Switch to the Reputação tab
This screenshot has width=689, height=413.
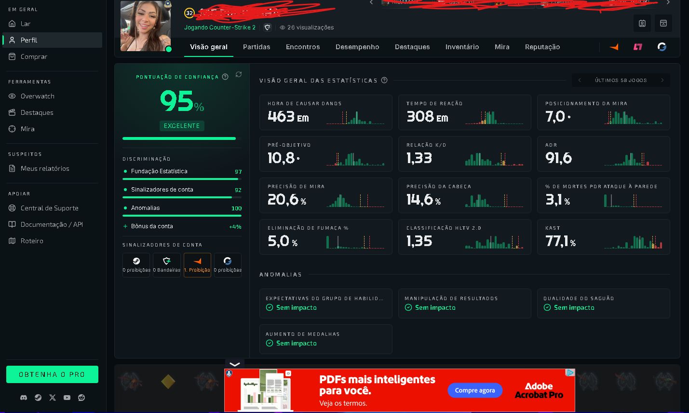coord(542,47)
